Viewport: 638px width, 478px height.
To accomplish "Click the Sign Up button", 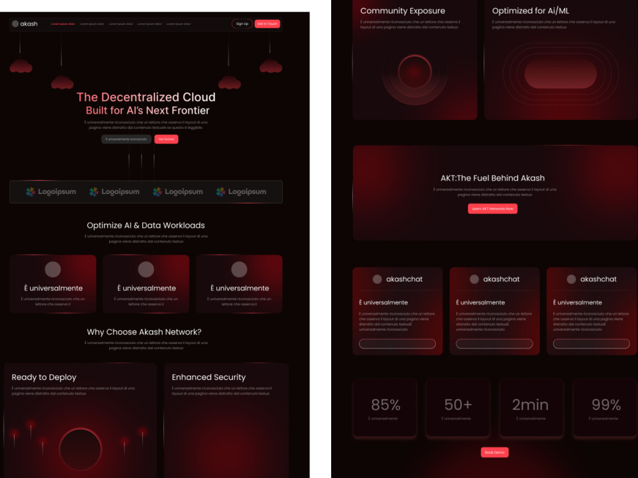I will [x=242, y=24].
